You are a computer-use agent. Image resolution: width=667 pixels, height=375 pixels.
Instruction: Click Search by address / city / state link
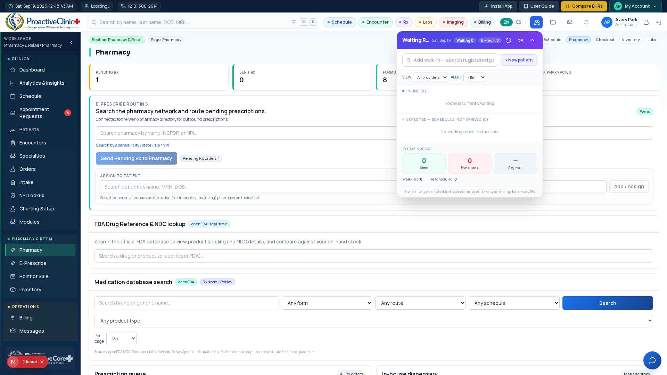pyautogui.click(x=132, y=145)
